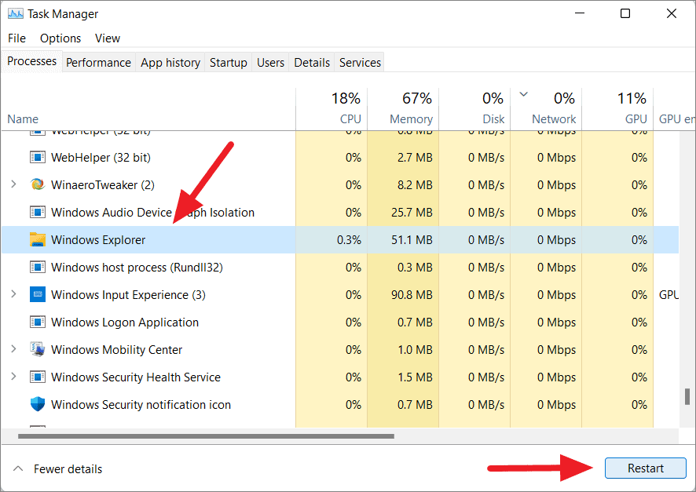Viewport: 696px width, 492px height.
Task: Sort by the Network column header
Action: (546, 109)
